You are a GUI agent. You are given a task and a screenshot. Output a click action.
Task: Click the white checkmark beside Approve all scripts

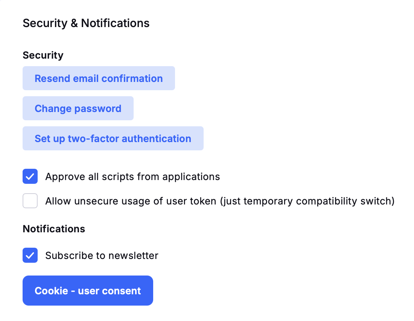(x=30, y=176)
